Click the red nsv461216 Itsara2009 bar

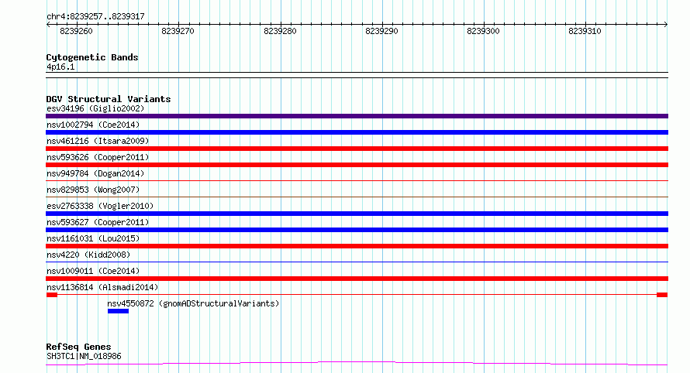[357, 149]
